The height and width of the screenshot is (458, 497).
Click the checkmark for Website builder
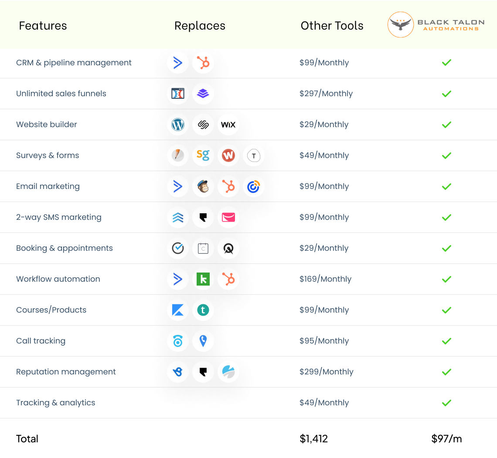pos(446,125)
